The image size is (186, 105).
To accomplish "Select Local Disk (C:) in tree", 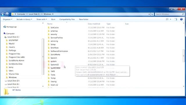I will point(13,37).
